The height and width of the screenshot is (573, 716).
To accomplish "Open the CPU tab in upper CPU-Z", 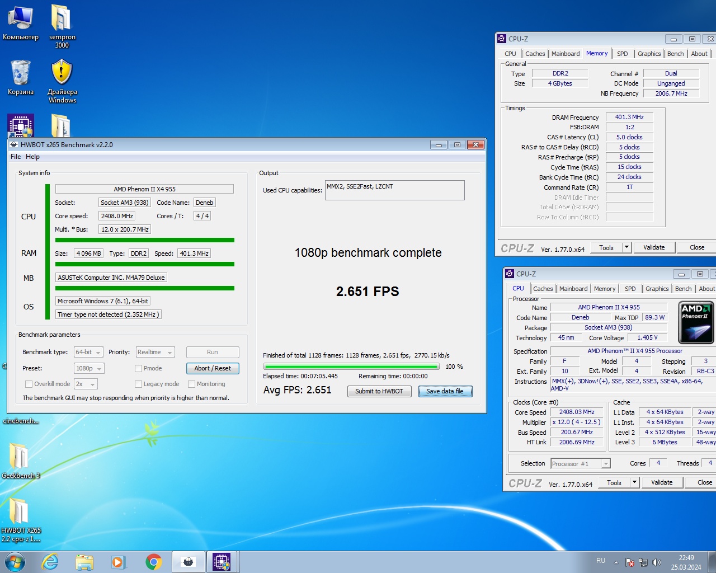I will (x=510, y=54).
